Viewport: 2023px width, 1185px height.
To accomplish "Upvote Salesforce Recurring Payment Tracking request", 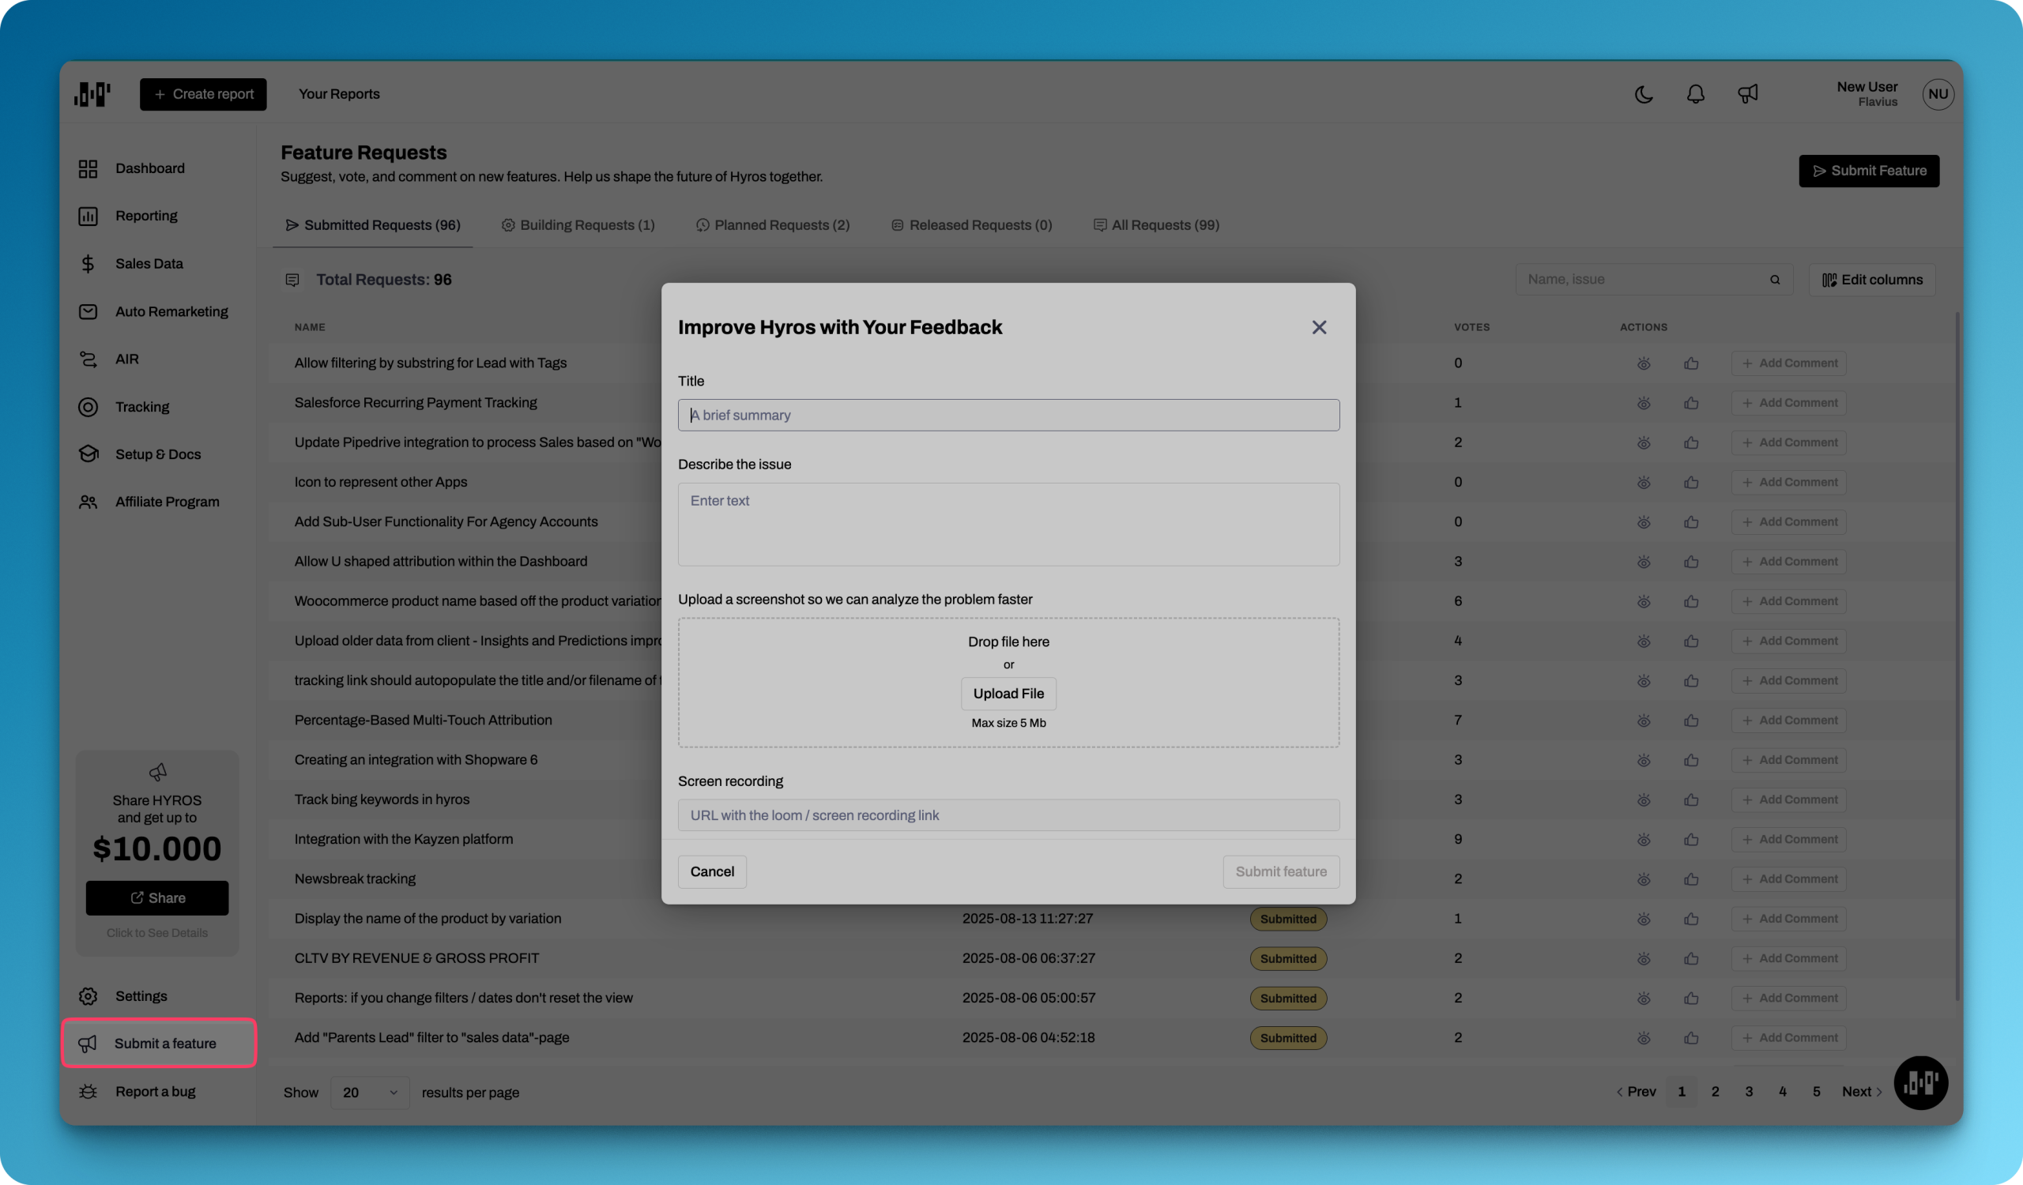I will 1691,403.
